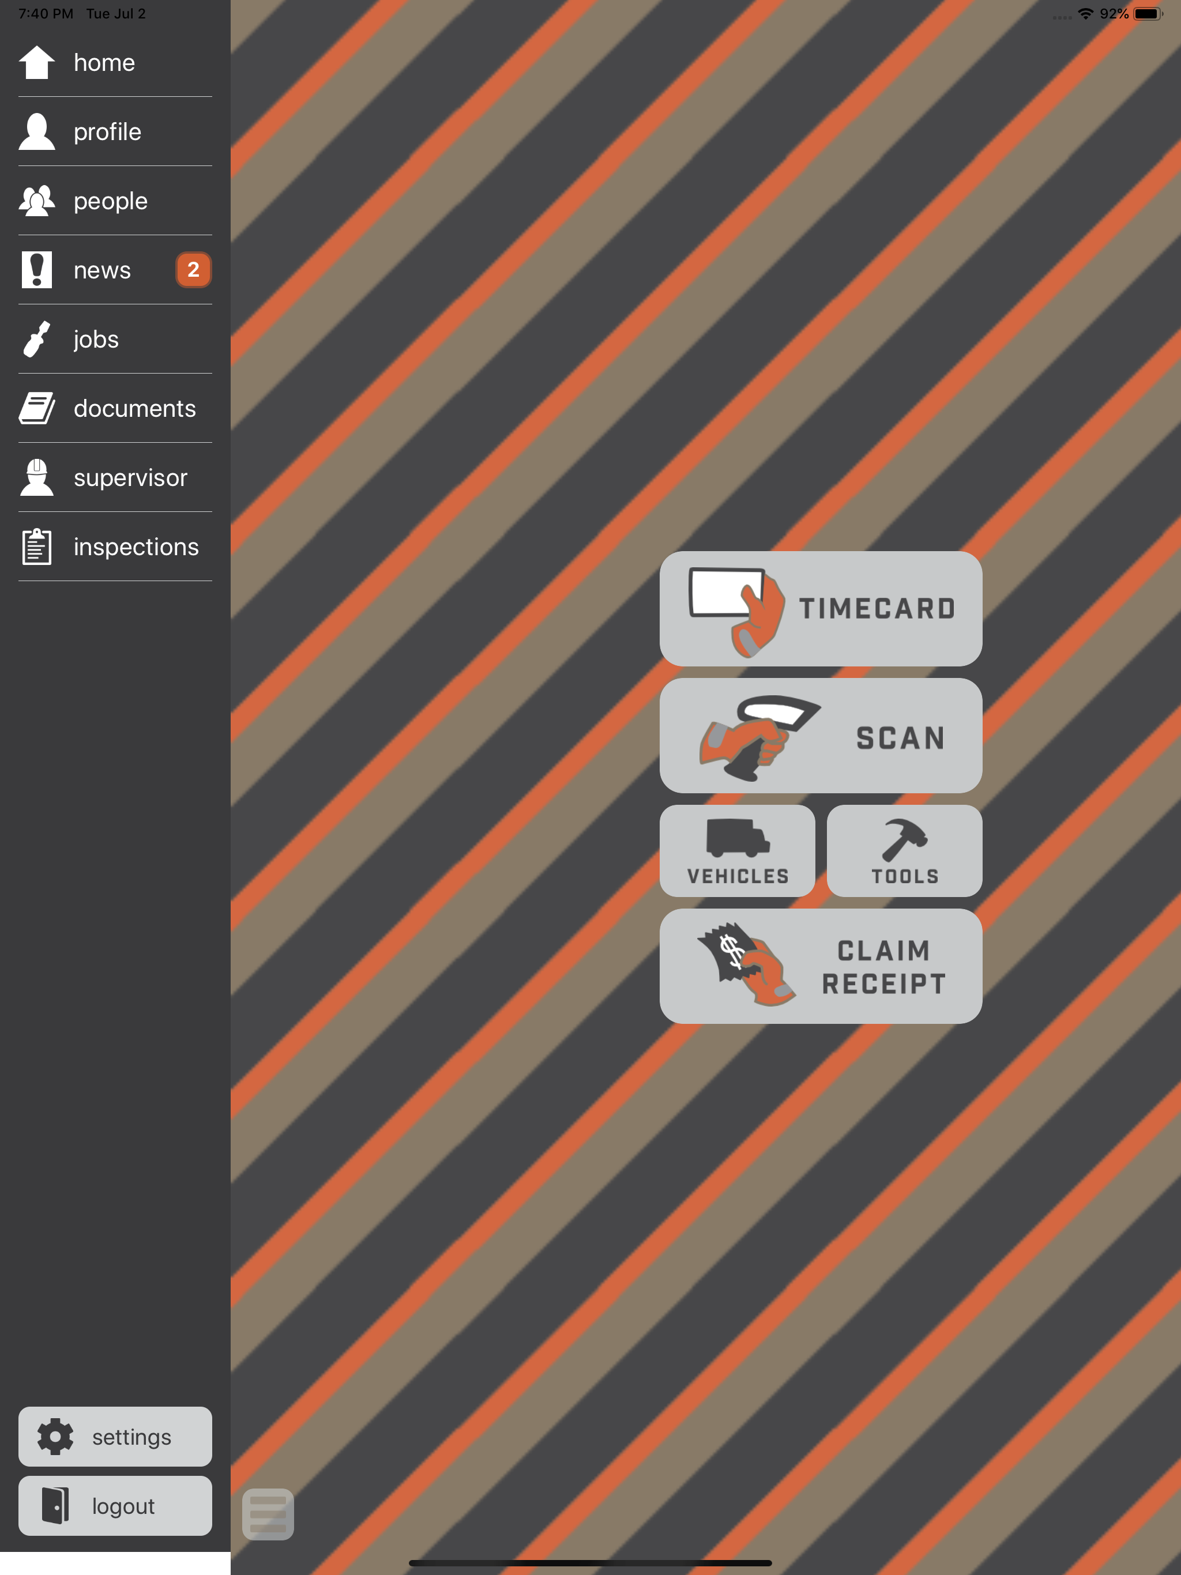Screen dimensions: 1181x1575
Task: Open the CLAIM RECEIPT button
Action: [821, 966]
